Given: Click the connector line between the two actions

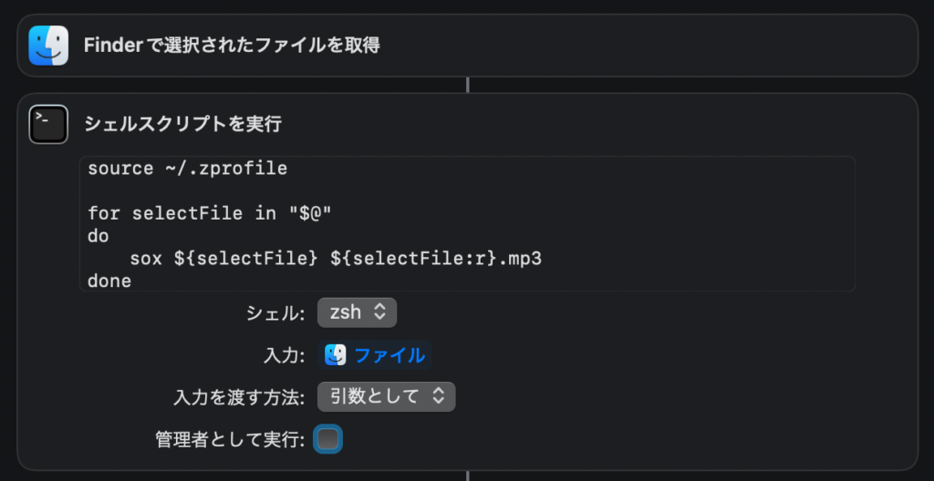Looking at the screenshot, I should coord(467,85).
